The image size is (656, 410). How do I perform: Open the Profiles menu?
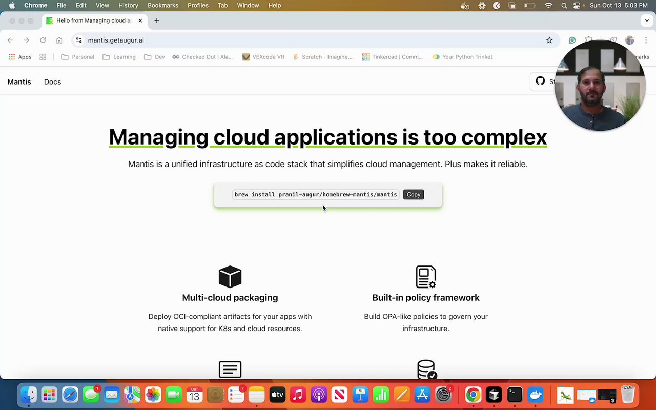coord(198,5)
